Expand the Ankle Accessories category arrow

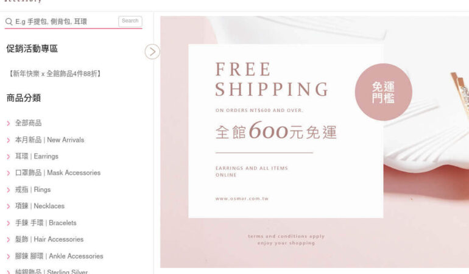tap(9, 256)
